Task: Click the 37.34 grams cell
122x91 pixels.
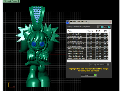Action: [x=91, y=46]
